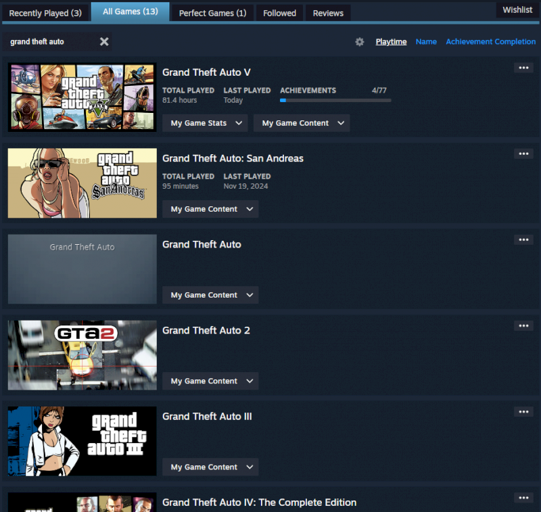Open the Grand Theft Auto III title link

[207, 417]
